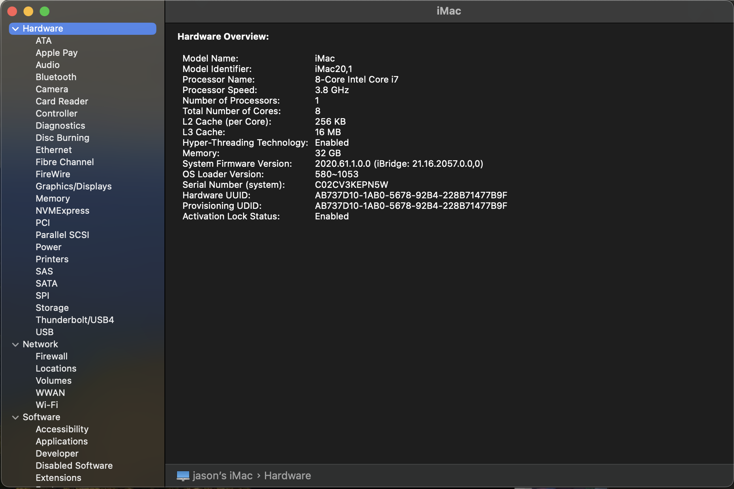734x489 pixels.
Task: Click the OS Loader Version value 580~1053
Action: click(337, 174)
